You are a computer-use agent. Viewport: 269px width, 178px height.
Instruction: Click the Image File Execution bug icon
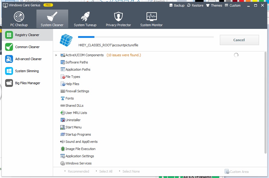coord(63,149)
